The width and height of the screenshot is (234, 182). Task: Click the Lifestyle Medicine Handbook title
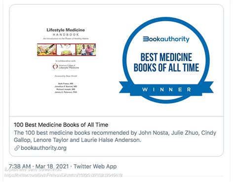[x=66, y=32]
